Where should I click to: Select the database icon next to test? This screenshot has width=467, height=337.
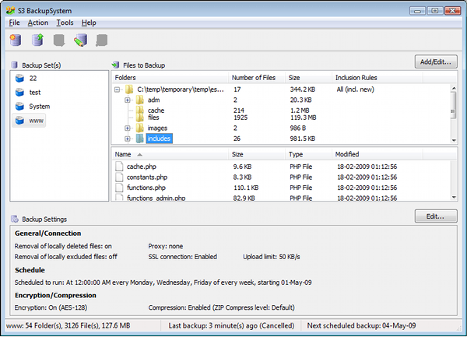tap(19, 93)
